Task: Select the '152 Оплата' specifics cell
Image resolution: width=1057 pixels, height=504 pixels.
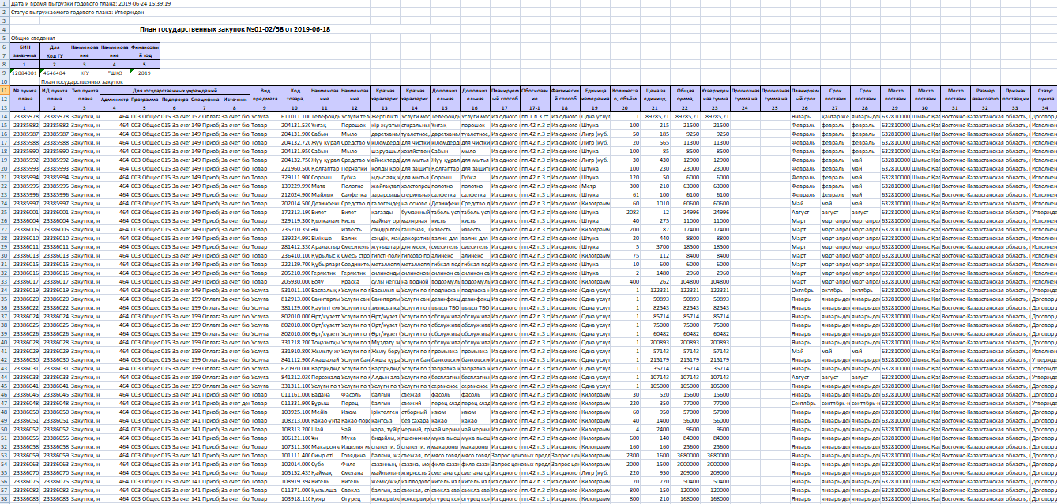Action: click(205, 116)
